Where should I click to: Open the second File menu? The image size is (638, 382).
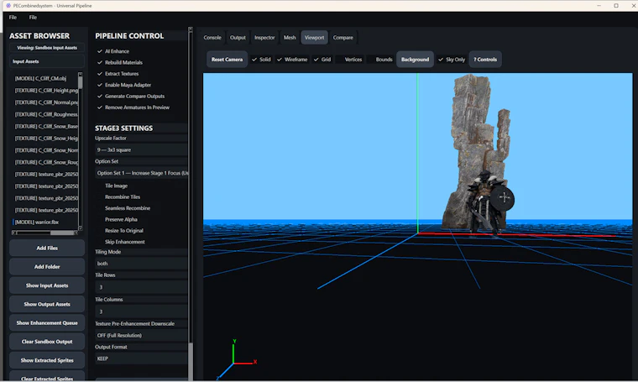point(33,18)
